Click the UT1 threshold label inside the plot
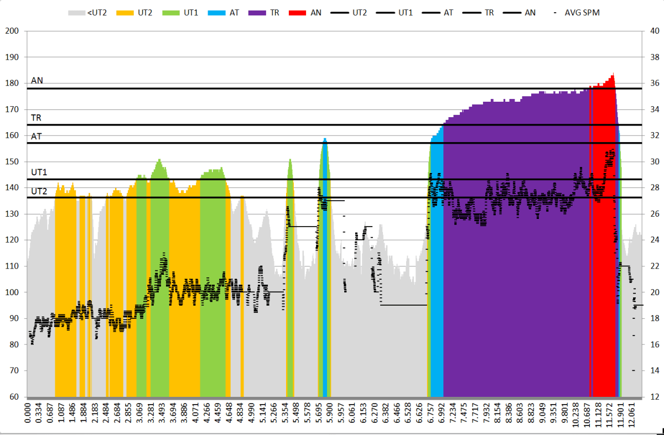Screen dimensions: 664x435 (x=39, y=172)
